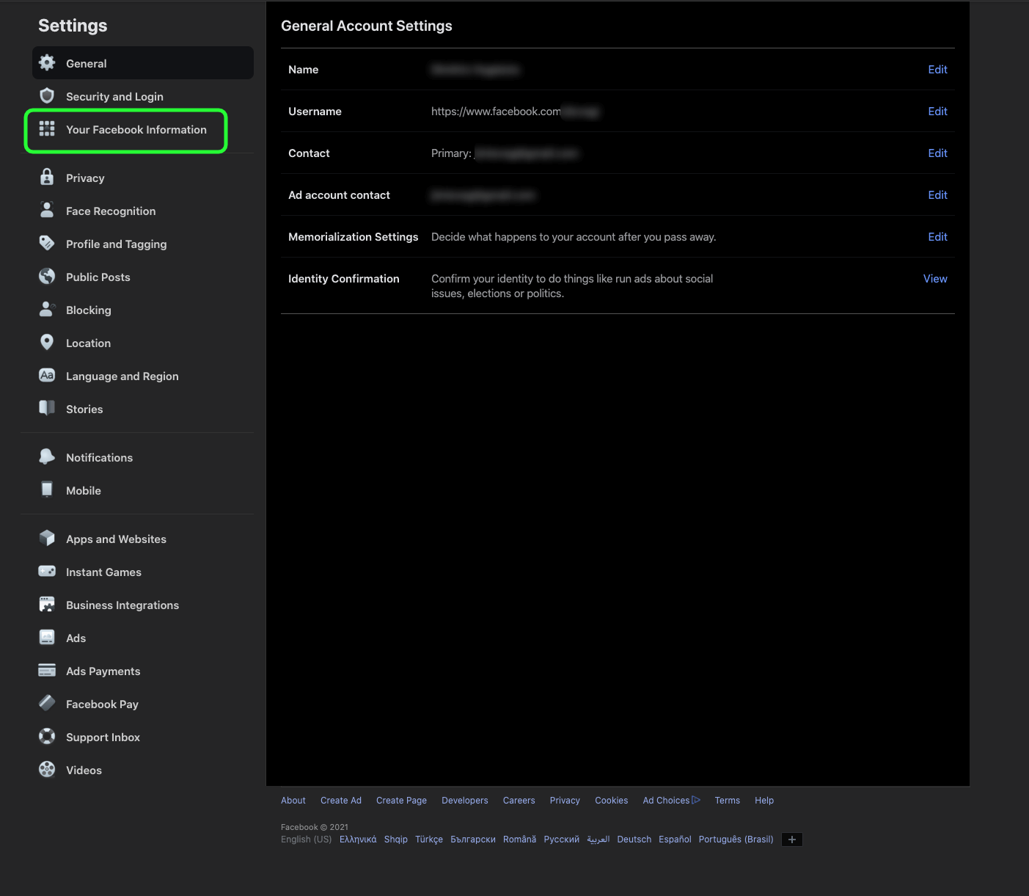Viewport: 1029px width, 896px height.
Task: Open Videos settings label
Action: coord(84,771)
